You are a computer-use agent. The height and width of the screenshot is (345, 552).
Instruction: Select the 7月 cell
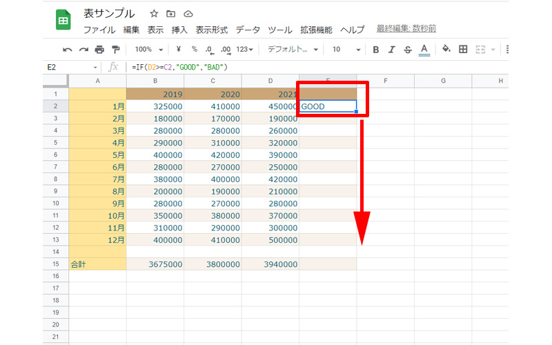pos(97,179)
